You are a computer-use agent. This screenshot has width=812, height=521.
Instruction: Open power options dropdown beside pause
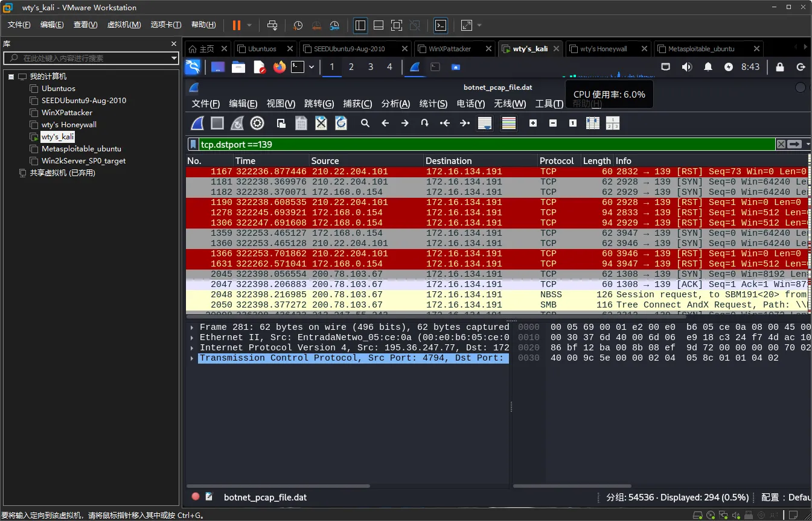[249, 25]
